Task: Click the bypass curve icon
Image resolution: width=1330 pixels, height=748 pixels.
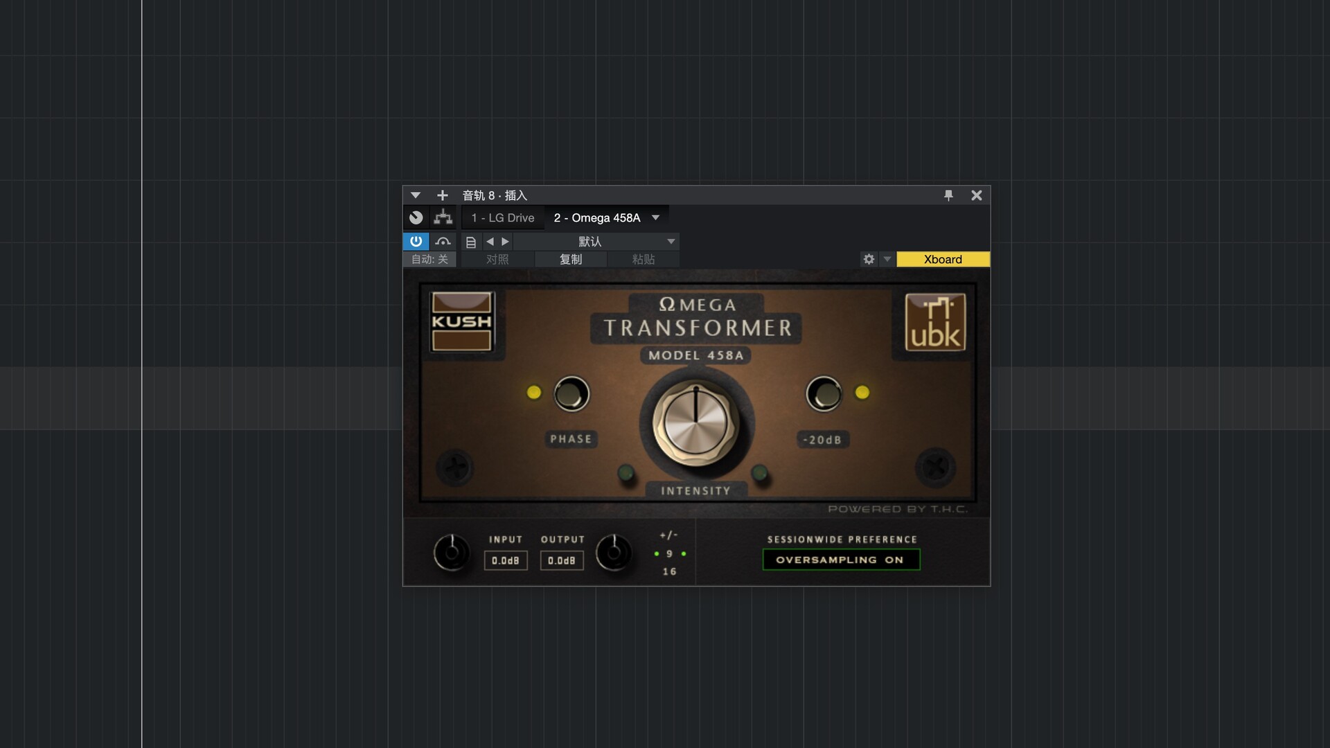Action: tap(443, 241)
